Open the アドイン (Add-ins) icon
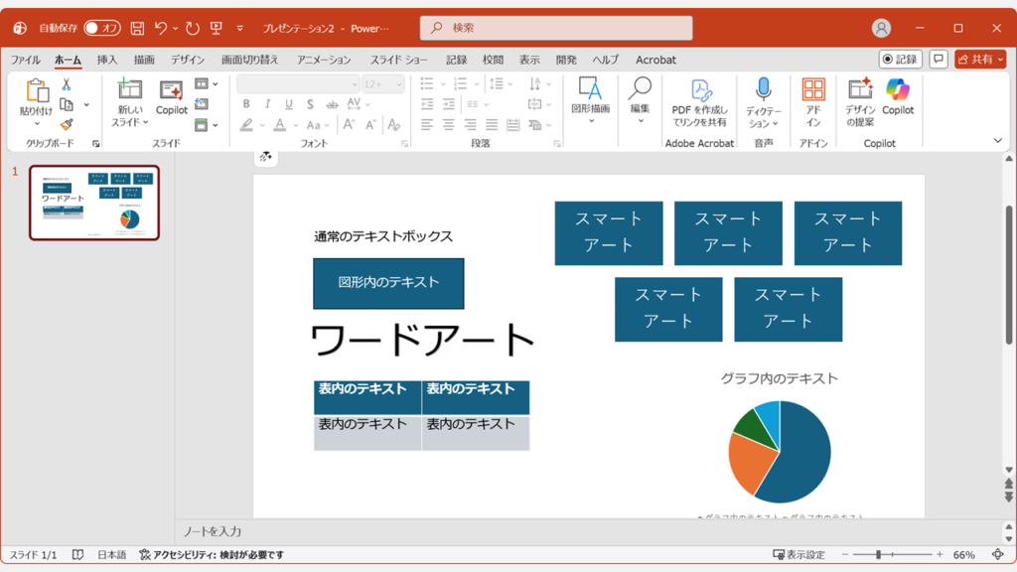The width and height of the screenshot is (1017, 572). click(x=813, y=89)
